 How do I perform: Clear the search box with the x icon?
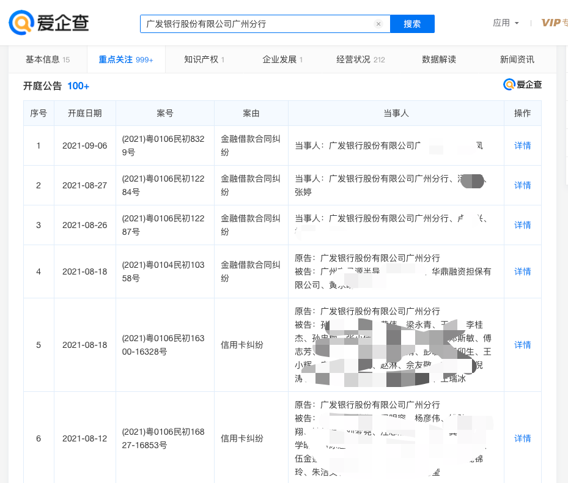(x=378, y=24)
